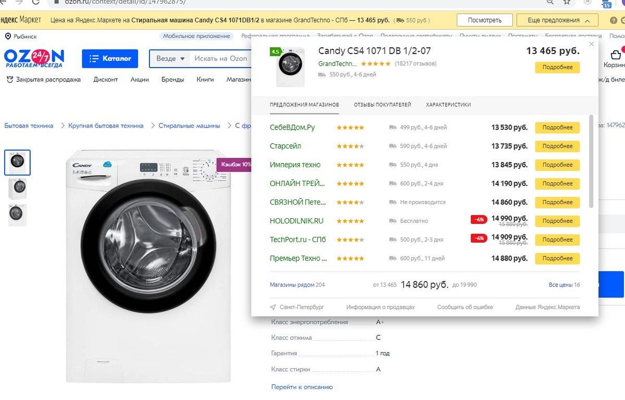Click the GrandTechn... store name in popup header
The image size is (625, 400).
pos(337,64)
